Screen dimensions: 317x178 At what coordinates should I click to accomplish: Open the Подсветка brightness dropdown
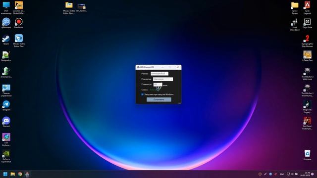point(163,79)
